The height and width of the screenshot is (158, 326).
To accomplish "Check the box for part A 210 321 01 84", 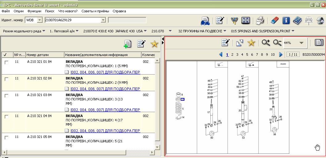I will click(x=7, y=62).
